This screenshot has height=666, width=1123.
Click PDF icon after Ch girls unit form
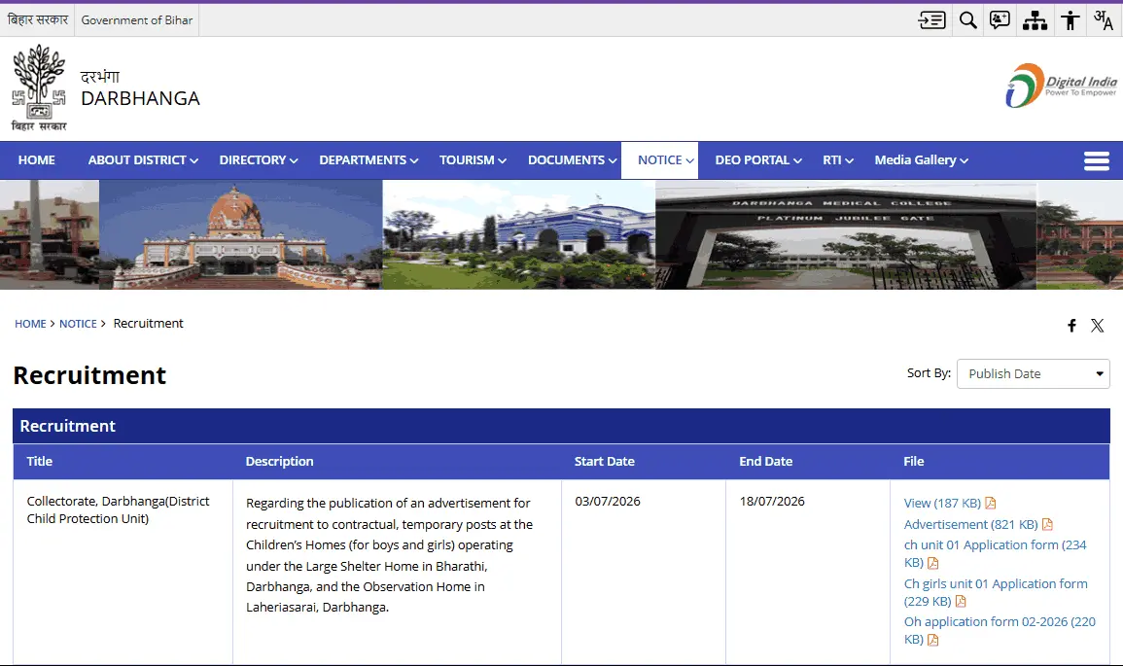click(961, 602)
